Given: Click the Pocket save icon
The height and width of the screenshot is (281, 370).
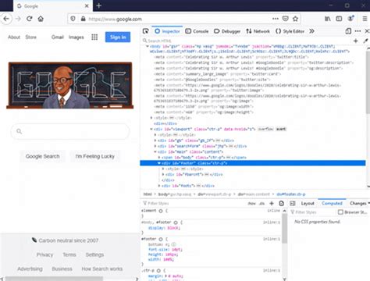Looking at the screenshot, I should pyautogui.click(x=286, y=19).
